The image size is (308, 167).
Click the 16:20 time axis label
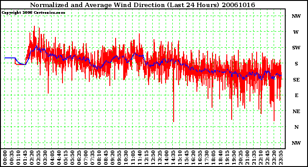coord(193,158)
